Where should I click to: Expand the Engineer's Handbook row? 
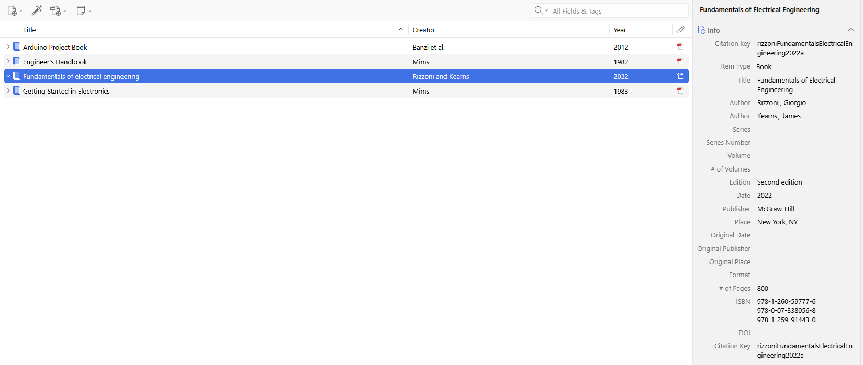[8, 62]
